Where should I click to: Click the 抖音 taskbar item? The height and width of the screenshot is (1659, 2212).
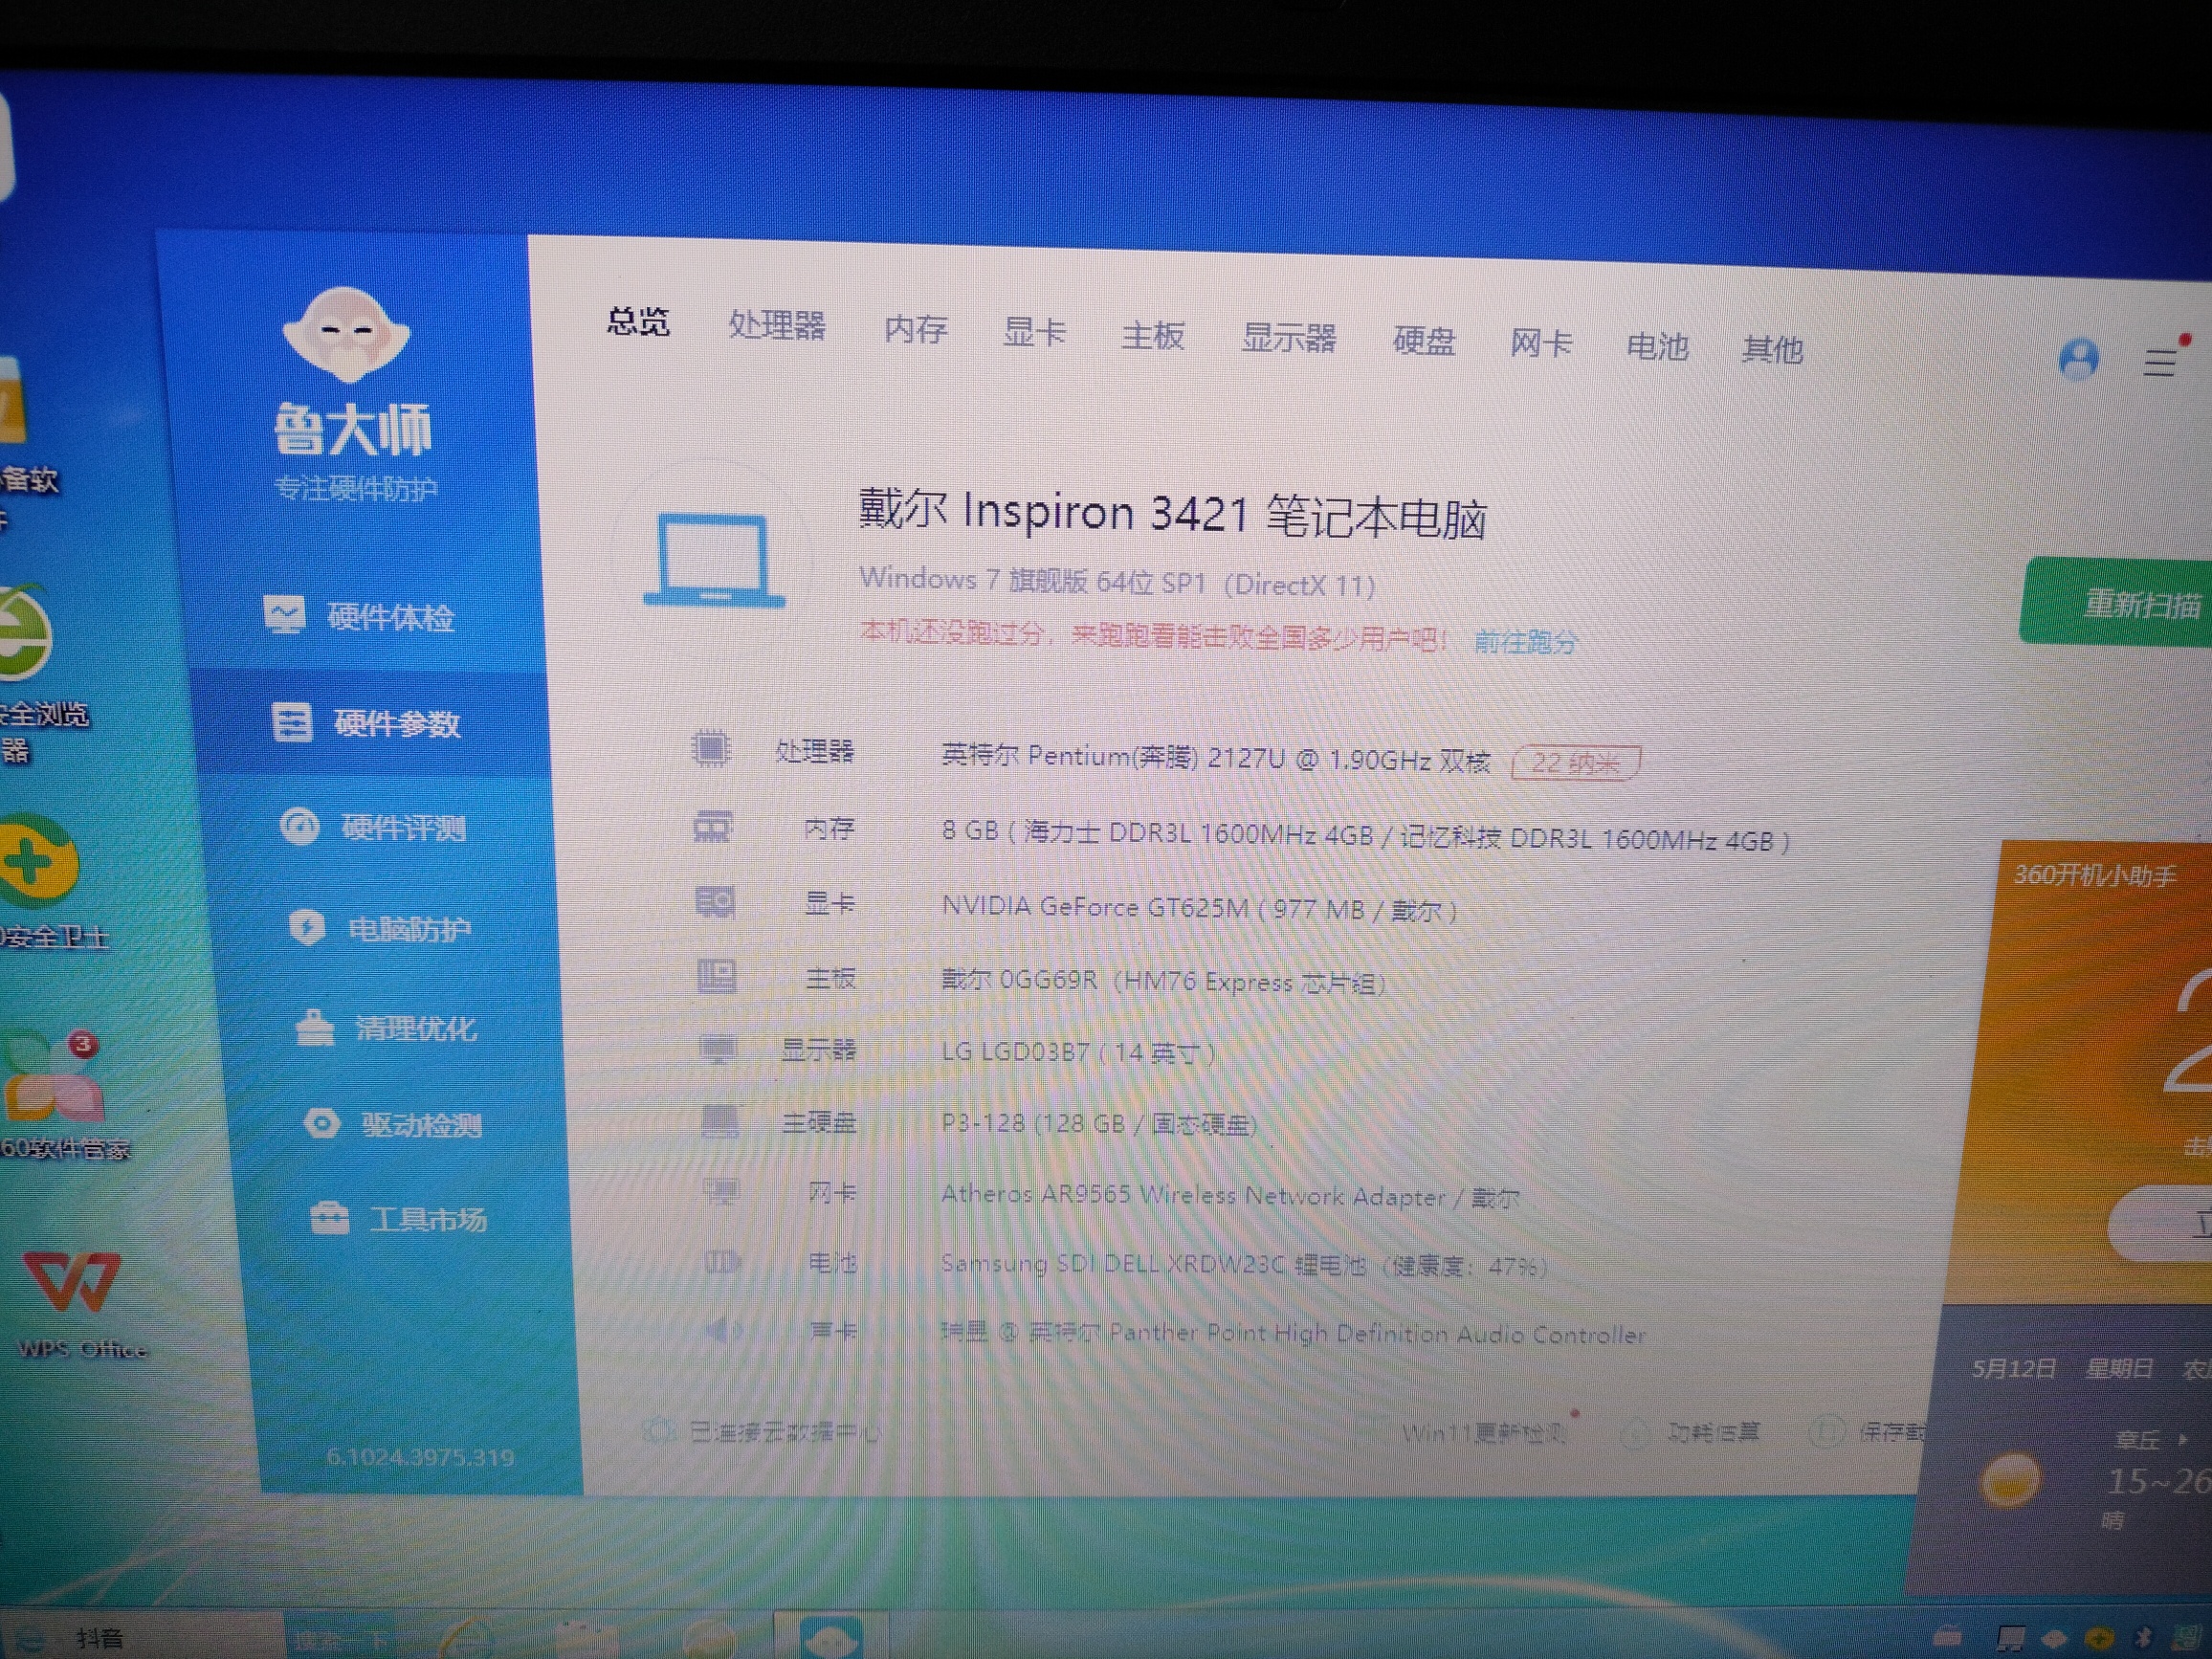pyautogui.click(x=100, y=1638)
